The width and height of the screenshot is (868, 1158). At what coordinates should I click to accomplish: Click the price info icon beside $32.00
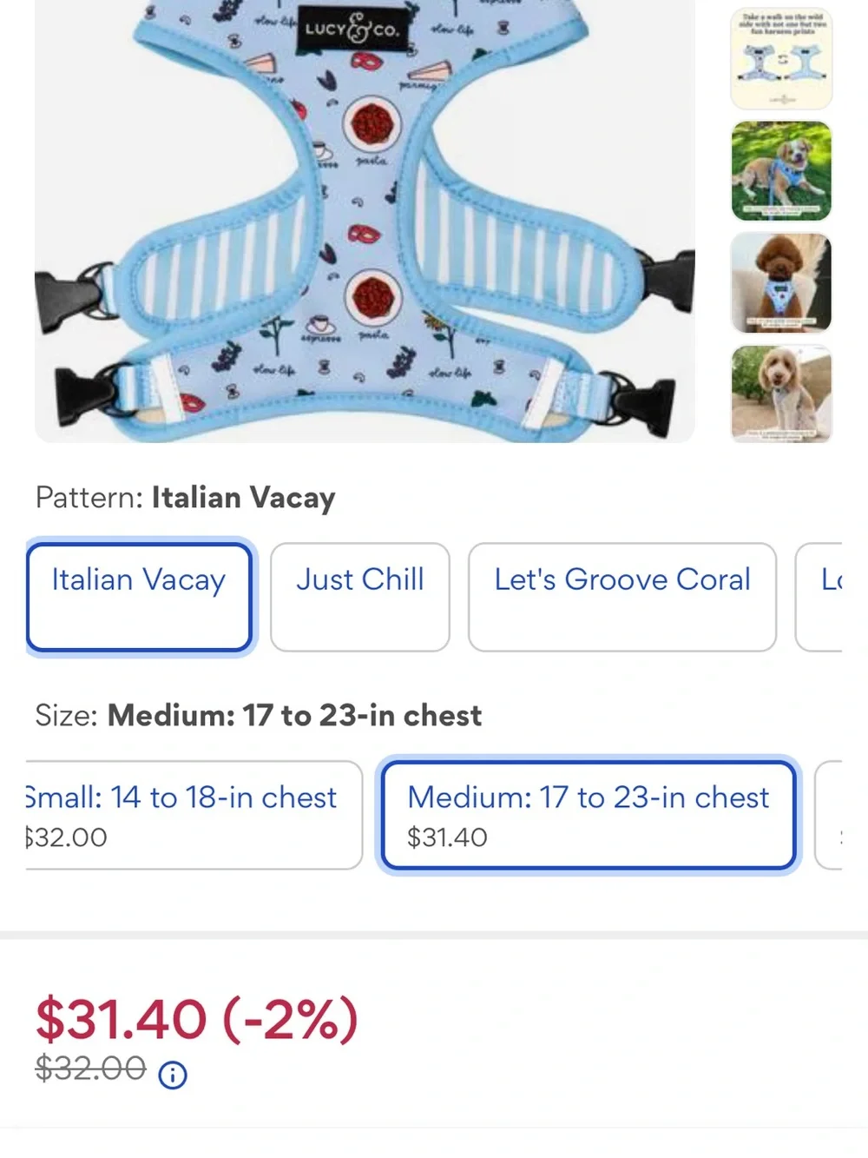coord(173,1075)
